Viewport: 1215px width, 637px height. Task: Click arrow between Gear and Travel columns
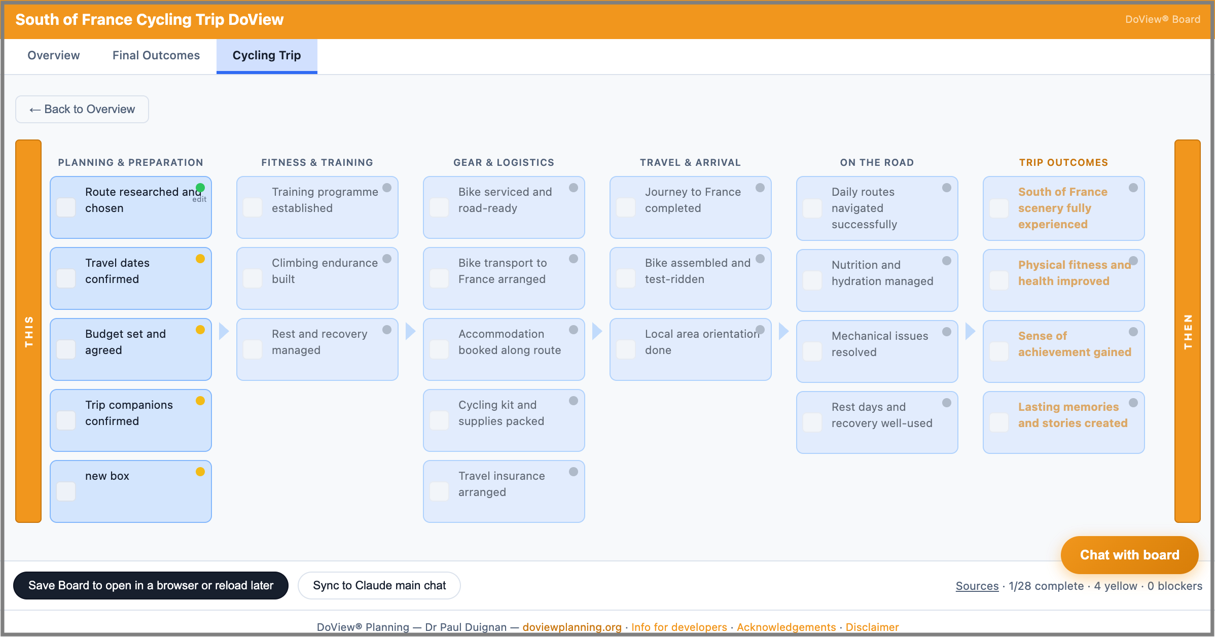(597, 331)
